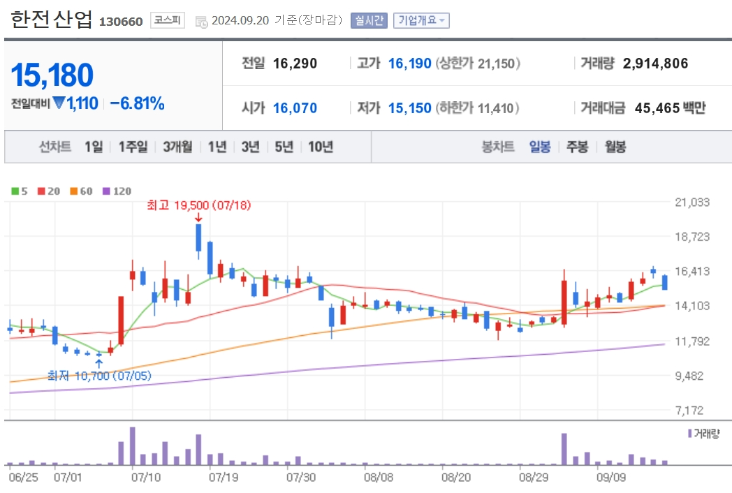Viewport: 732px width, 493px height.
Task: Click the lower limit text 하한가 11,410
Action: coord(477,108)
